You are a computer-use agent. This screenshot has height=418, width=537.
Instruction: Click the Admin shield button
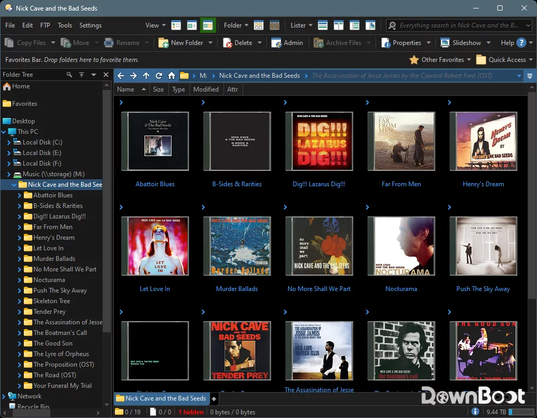287,43
